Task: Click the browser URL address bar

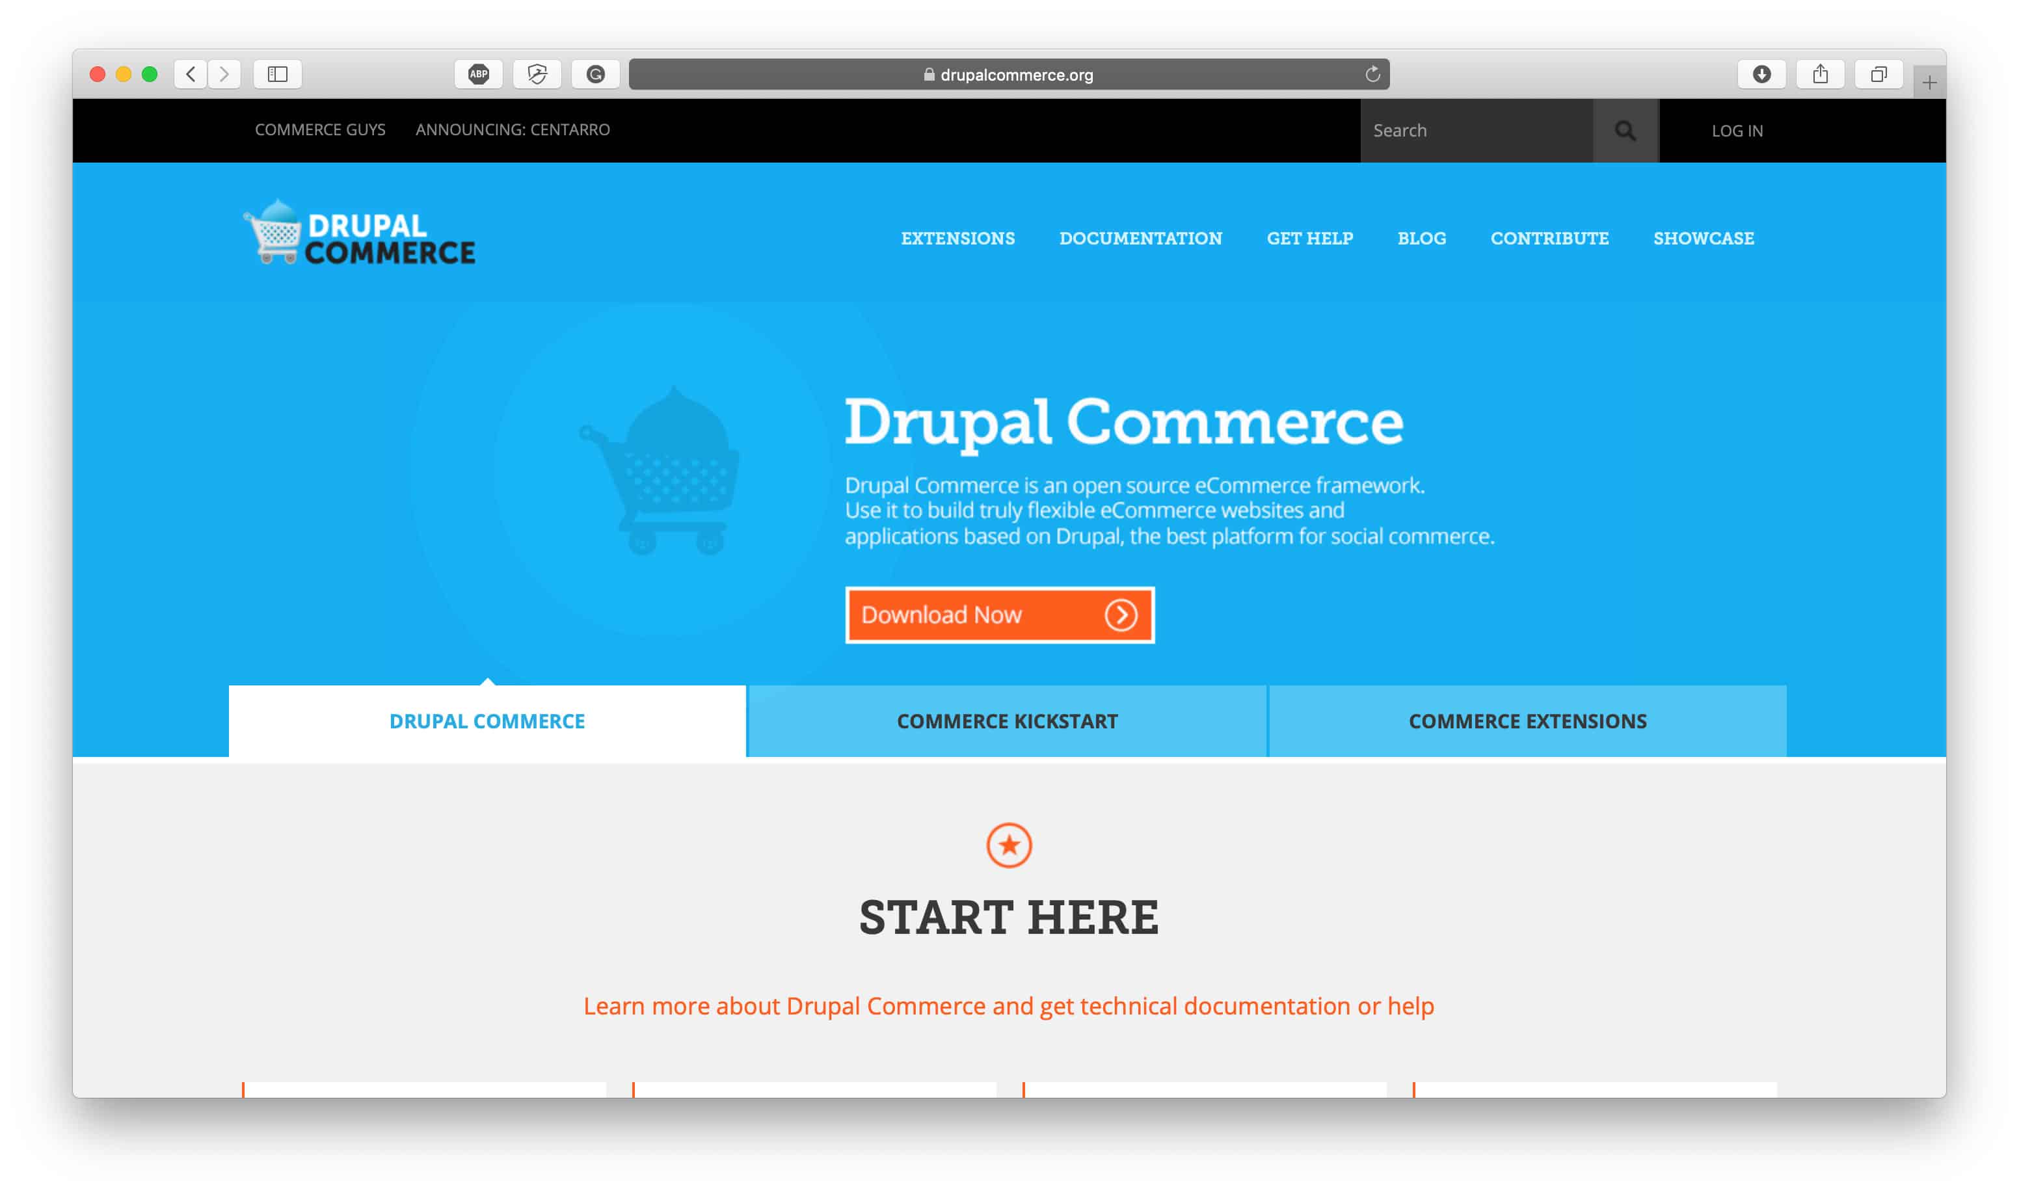Action: coord(1011,75)
